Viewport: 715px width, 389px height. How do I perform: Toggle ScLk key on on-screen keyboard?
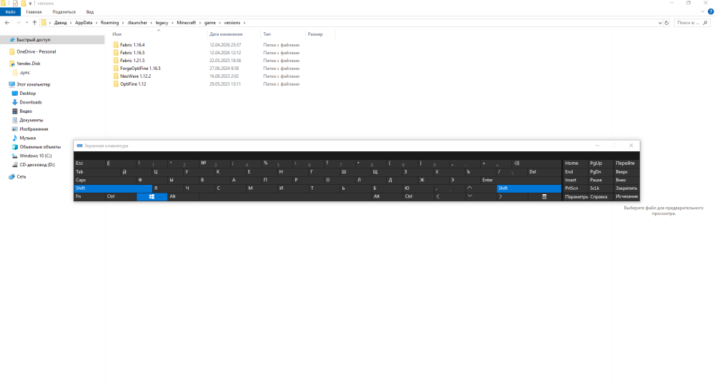[600, 188]
